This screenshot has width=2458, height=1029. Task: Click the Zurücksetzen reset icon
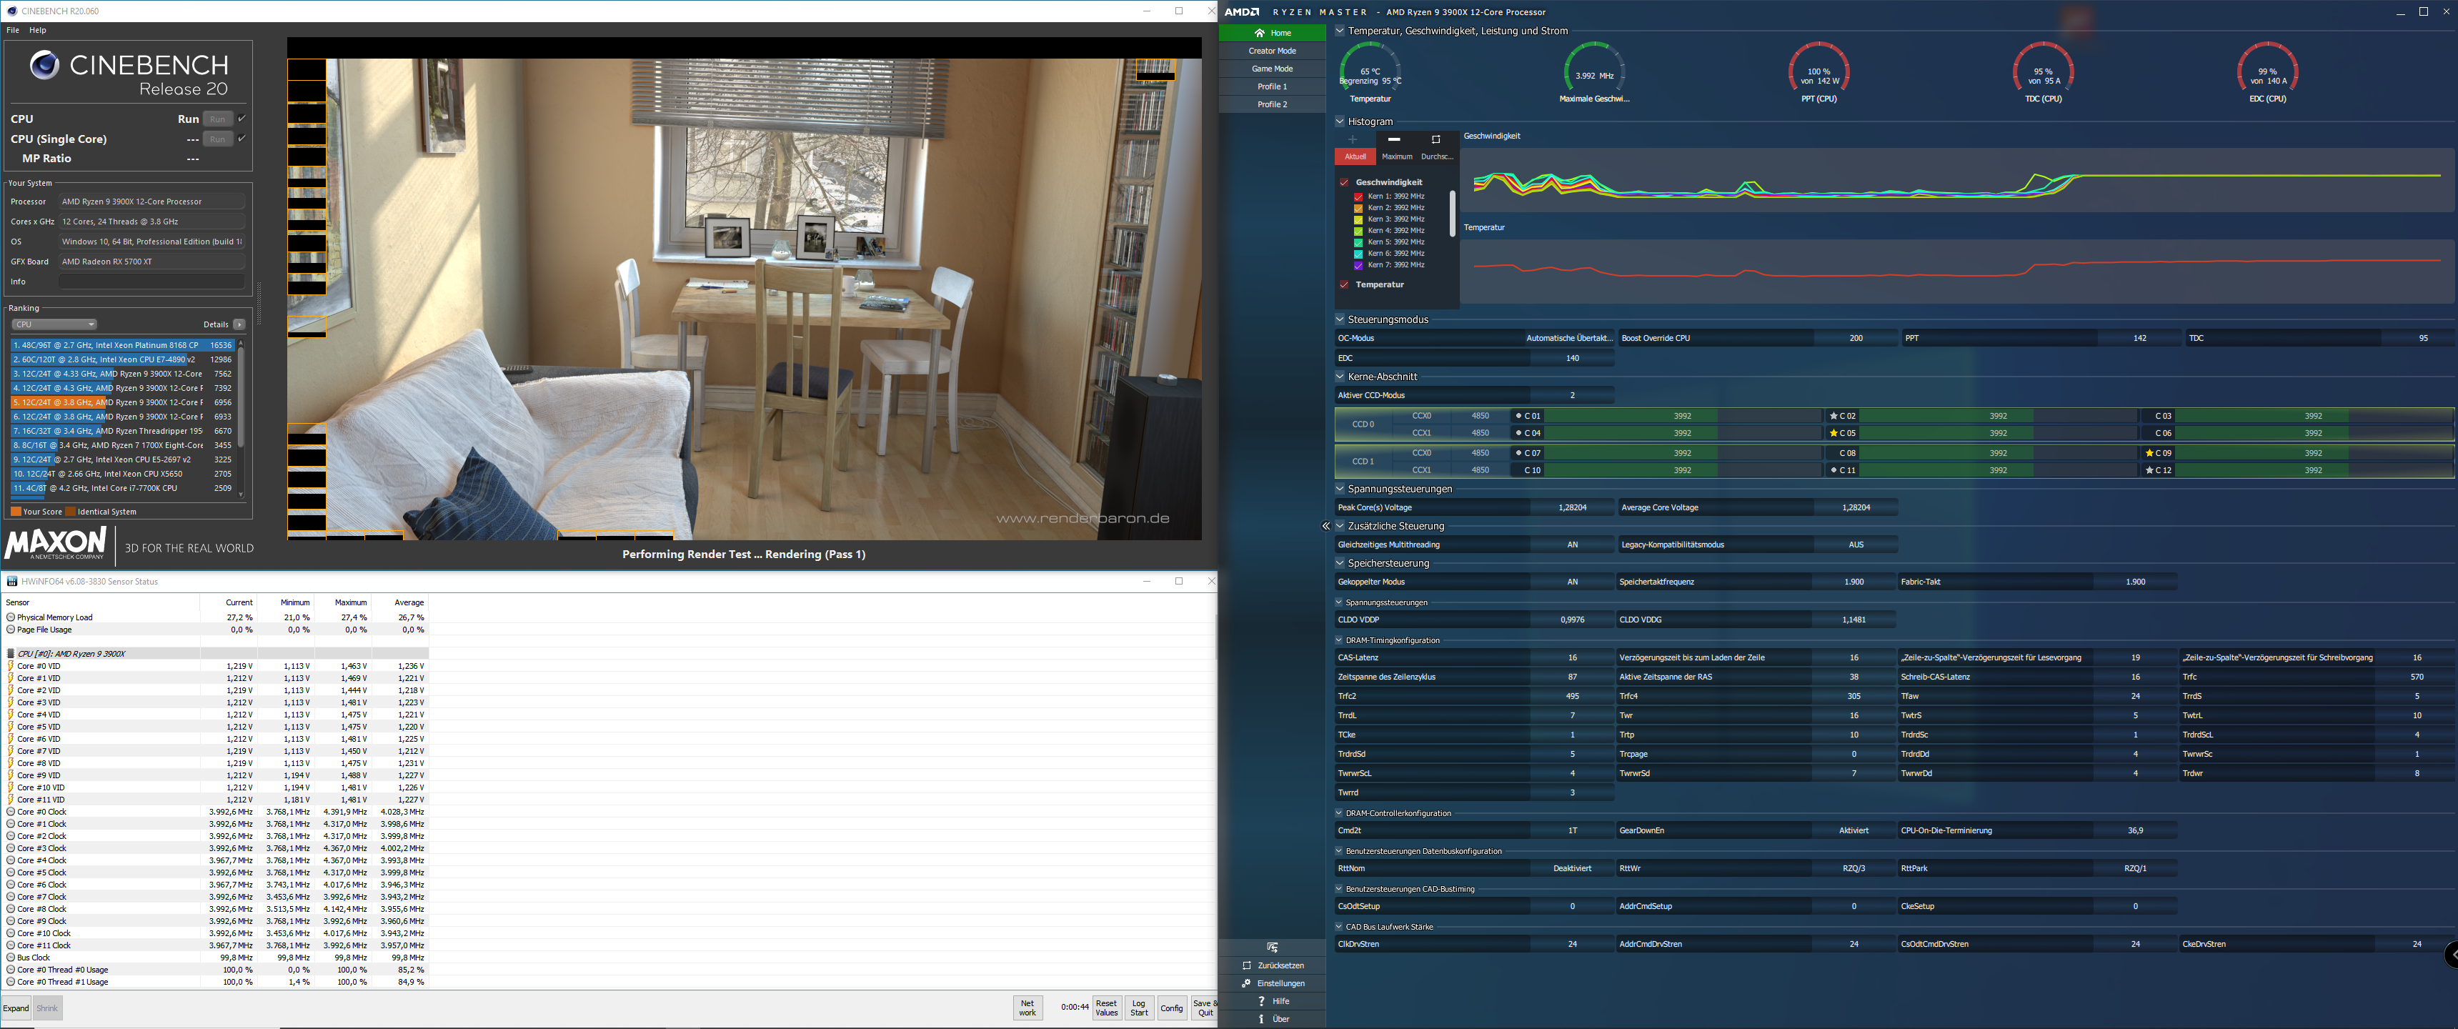[x=1247, y=965]
